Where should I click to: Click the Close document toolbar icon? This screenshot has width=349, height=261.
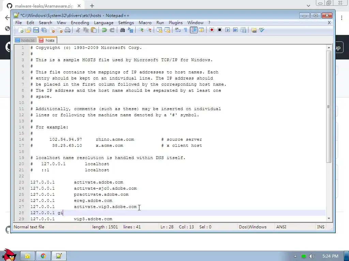[52, 30]
